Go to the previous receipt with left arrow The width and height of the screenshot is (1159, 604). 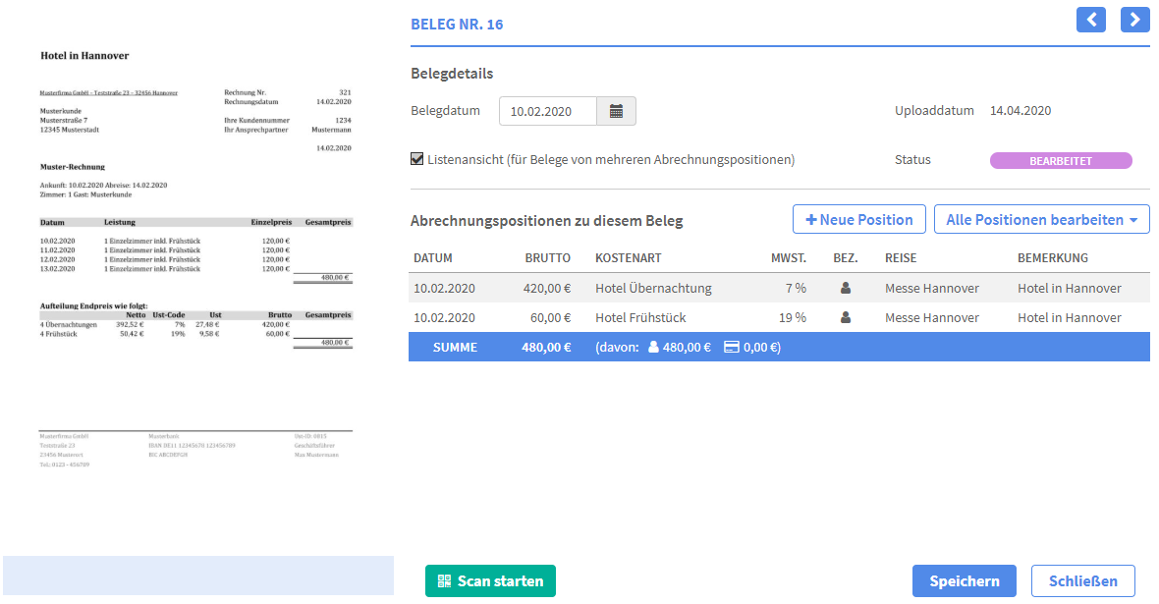(x=1091, y=20)
